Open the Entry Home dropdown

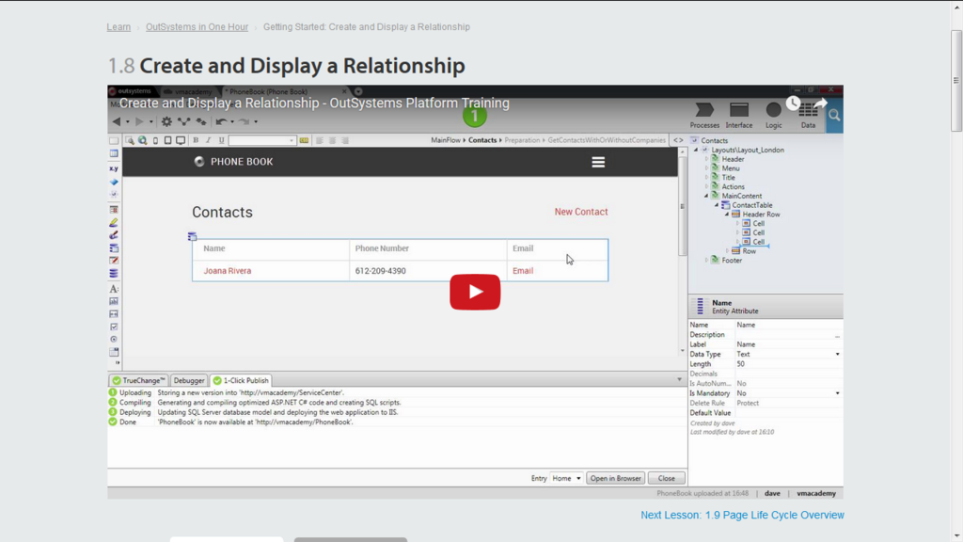click(x=566, y=478)
